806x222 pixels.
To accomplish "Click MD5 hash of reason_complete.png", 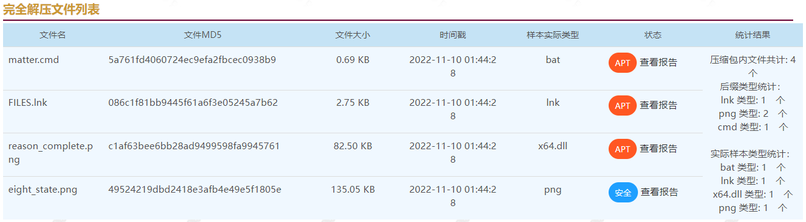I will pyautogui.click(x=194, y=146).
